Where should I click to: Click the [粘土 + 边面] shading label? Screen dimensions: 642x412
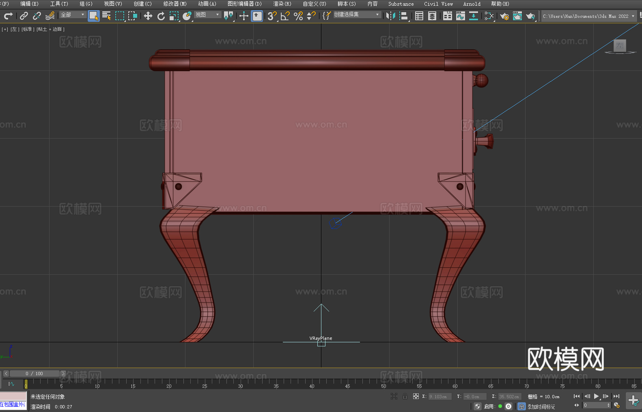click(50, 29)
